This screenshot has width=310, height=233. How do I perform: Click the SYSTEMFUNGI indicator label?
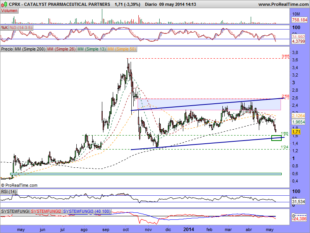tap(15, 211)
